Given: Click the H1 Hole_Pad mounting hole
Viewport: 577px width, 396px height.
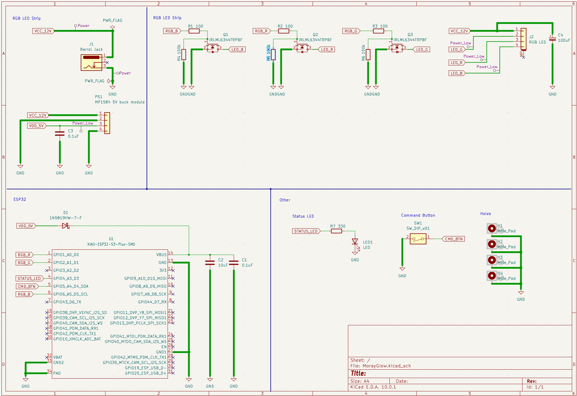Looking at the screenshot, I should [x=492, y=229].
